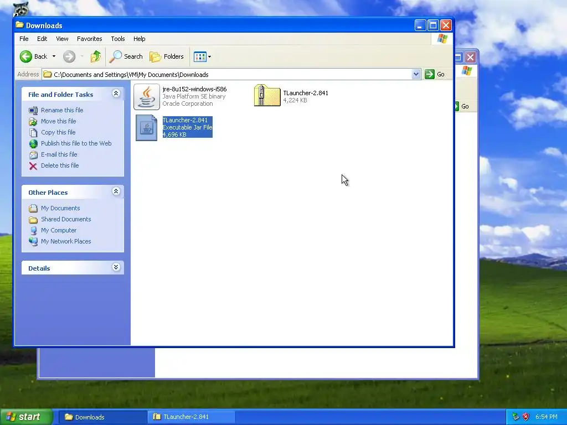
Task: Go up one folder level icon
Action: point(96,56)
